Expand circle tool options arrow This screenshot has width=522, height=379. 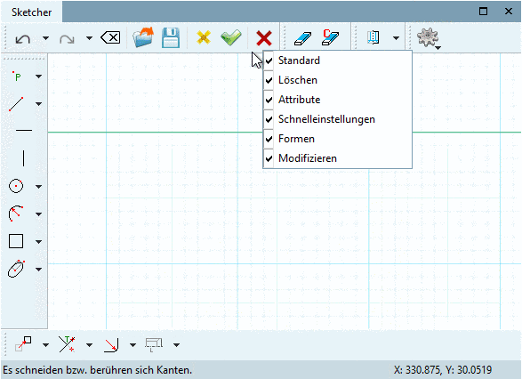click(x=38, y=187)
